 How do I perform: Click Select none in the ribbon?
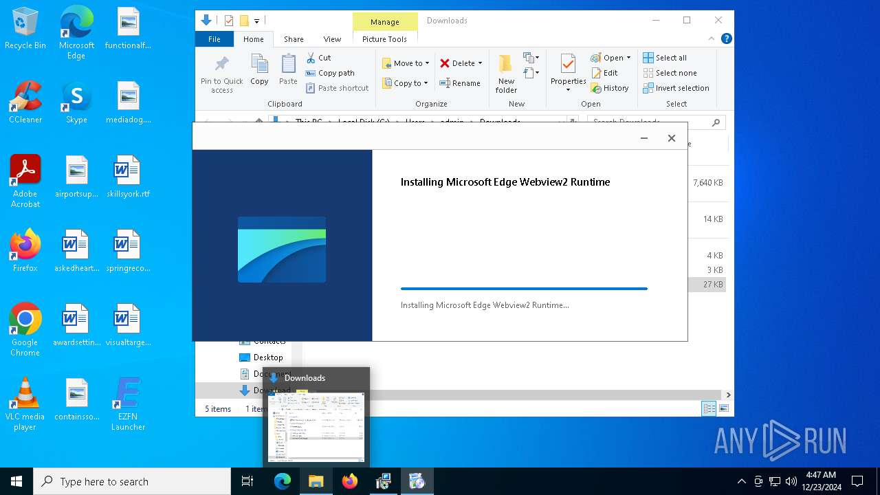[x=670, y=73]
